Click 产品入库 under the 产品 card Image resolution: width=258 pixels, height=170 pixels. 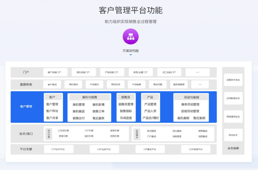click(150, 111)
